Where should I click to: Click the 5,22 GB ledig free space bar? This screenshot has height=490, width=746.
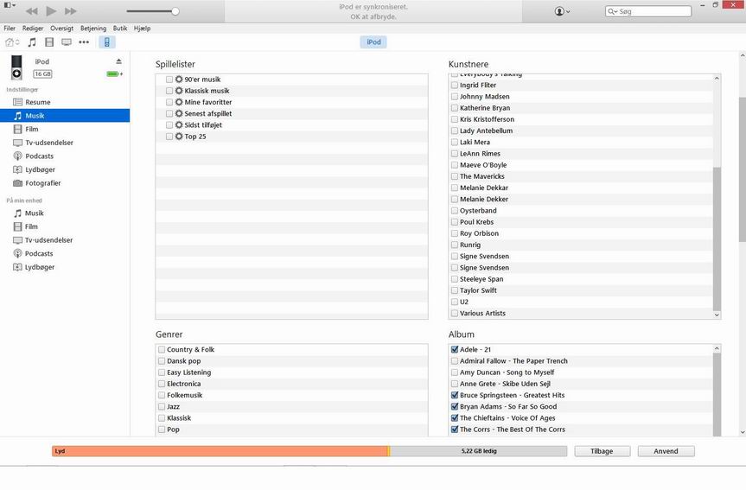point(479,451)
